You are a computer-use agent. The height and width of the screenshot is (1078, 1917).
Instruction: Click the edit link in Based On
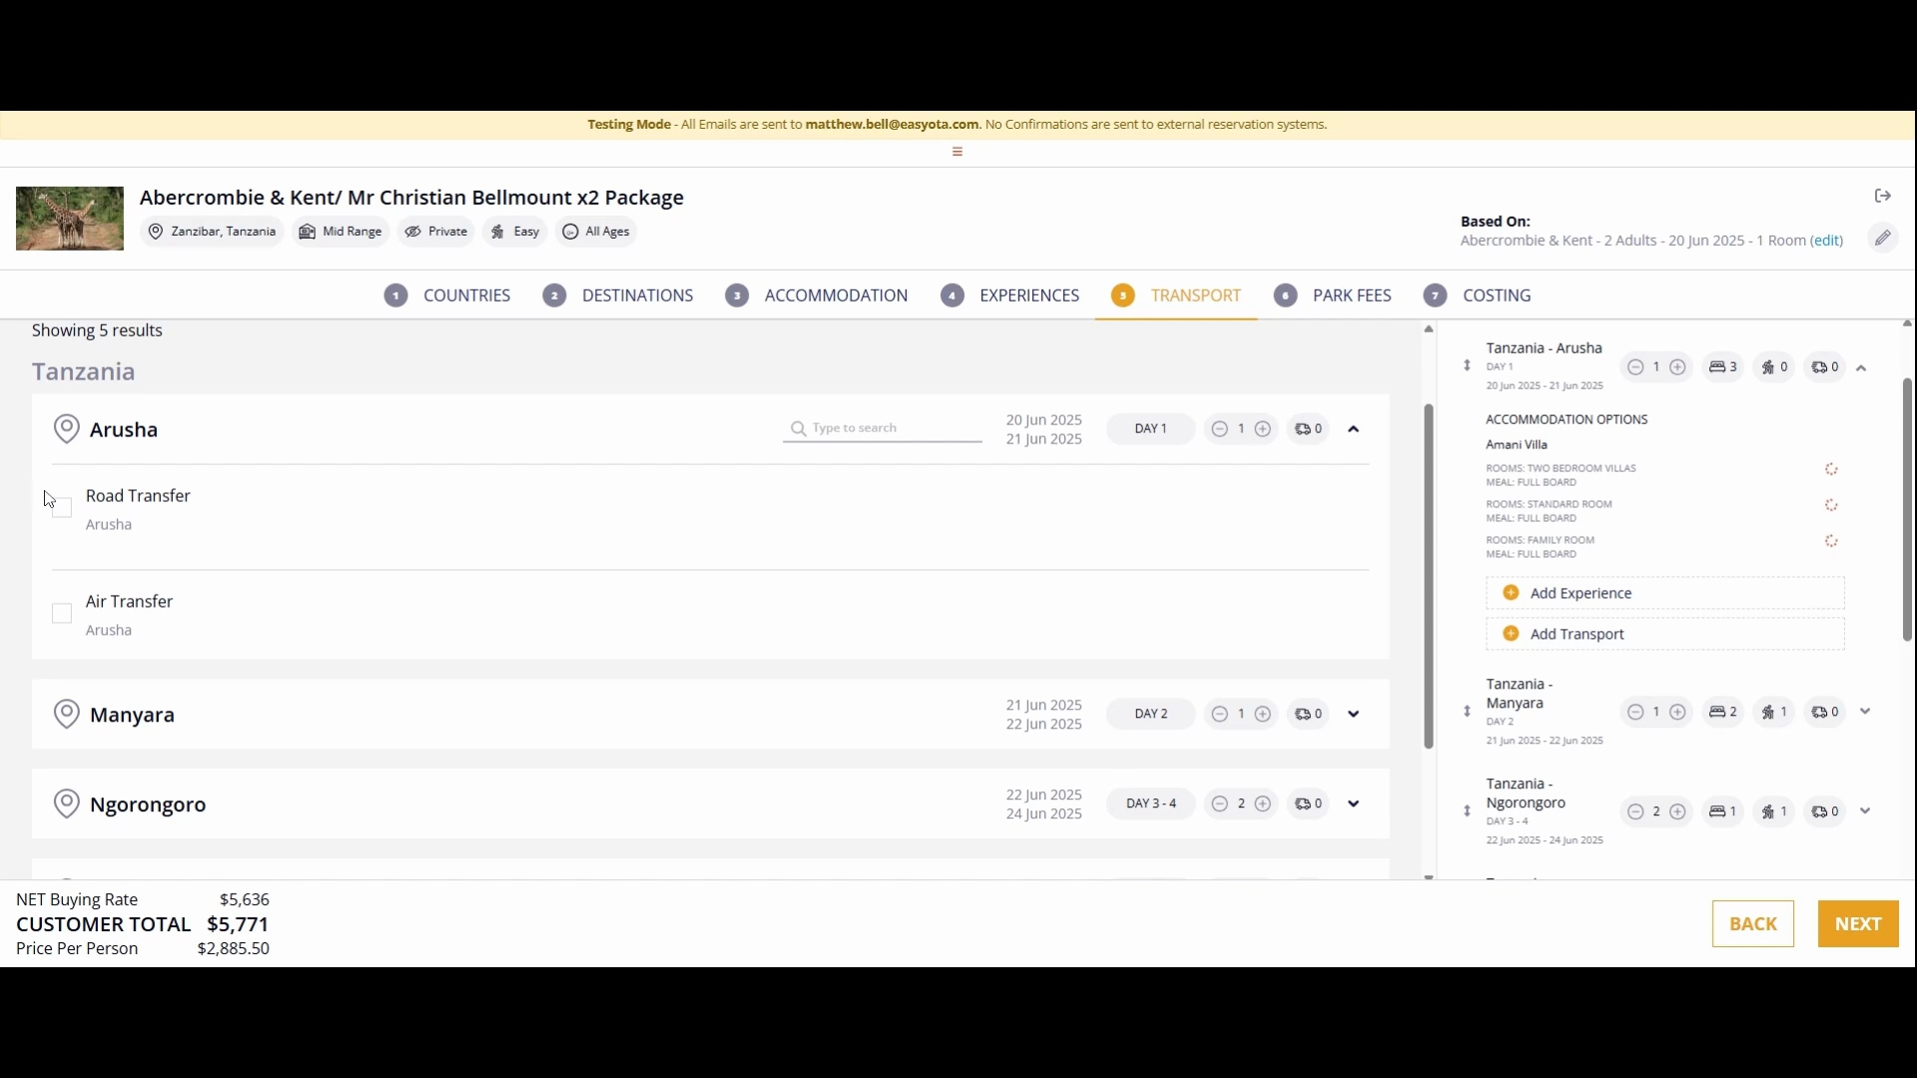coord(1827,241)
